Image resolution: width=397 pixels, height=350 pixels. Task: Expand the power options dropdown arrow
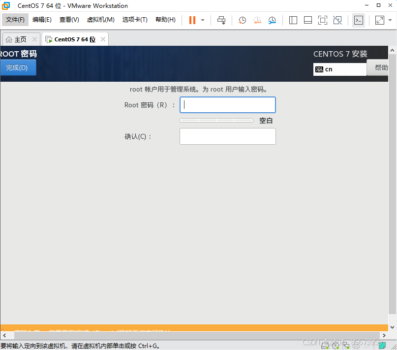(203, 20)
